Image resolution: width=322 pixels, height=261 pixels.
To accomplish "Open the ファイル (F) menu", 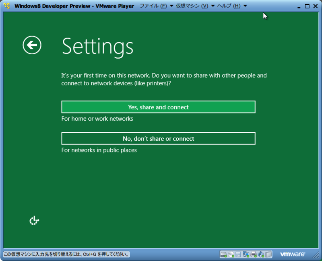I will click(x=153, y=6).
